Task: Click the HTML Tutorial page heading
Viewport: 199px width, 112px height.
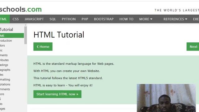Action: point(59,35)
